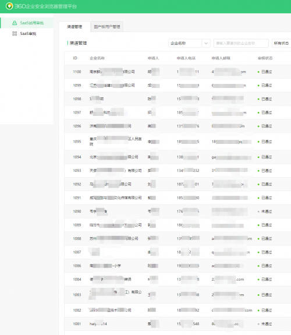Image resolution: width=291 pixels, height=335 pixels.
Task: Click the 已通过 status in row 1100
Action: [x=265, y=72]
